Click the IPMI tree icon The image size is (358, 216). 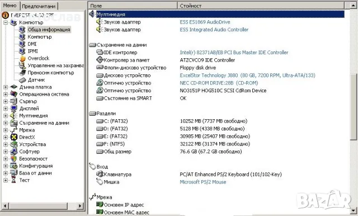[22, 51]
